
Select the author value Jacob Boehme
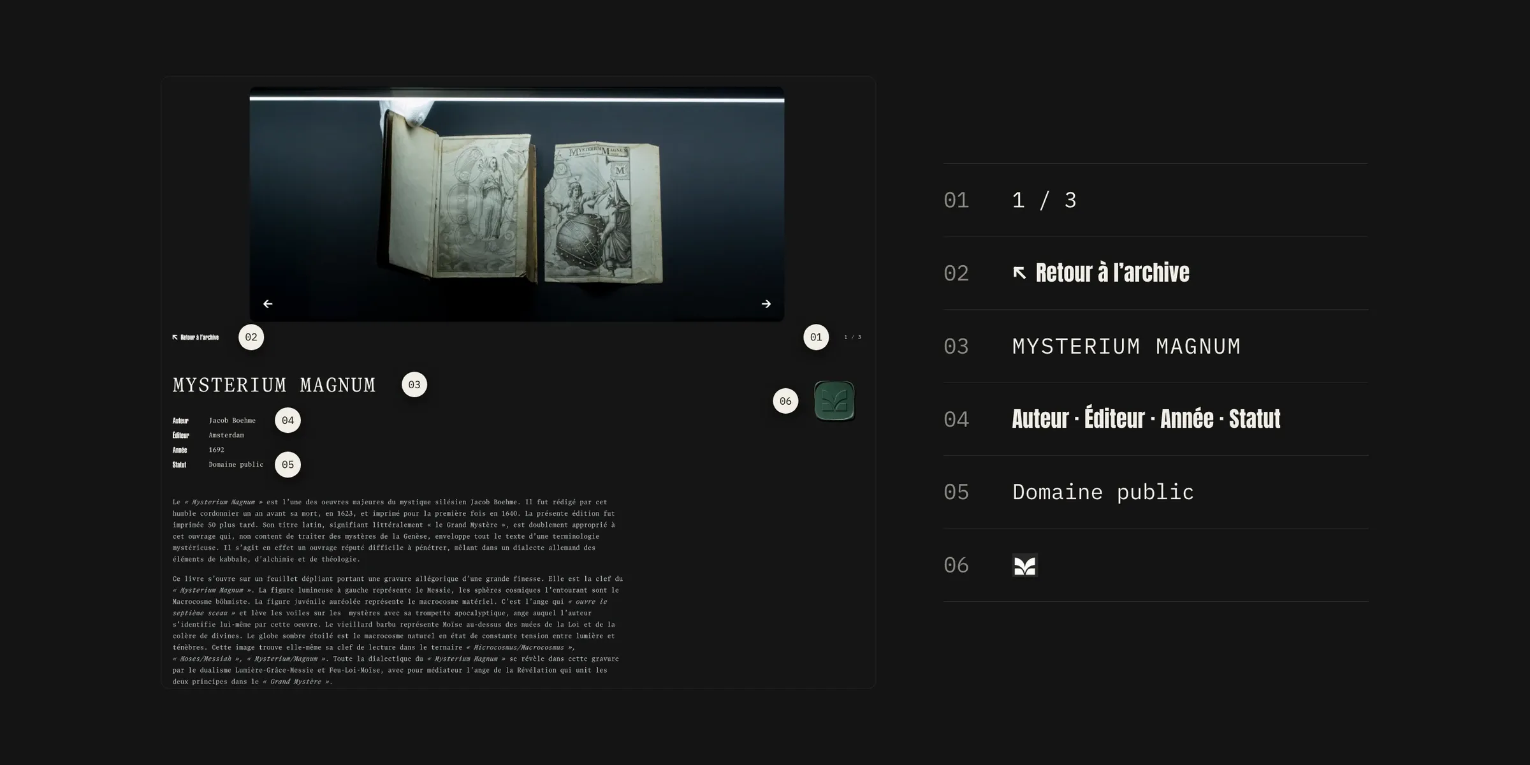point(232,421)
